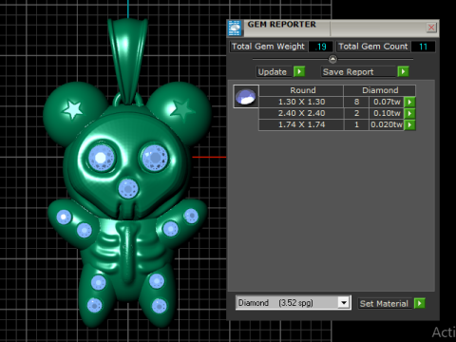
Task: Select the 1.74 X 1.74 size cell
Action: 301,124
